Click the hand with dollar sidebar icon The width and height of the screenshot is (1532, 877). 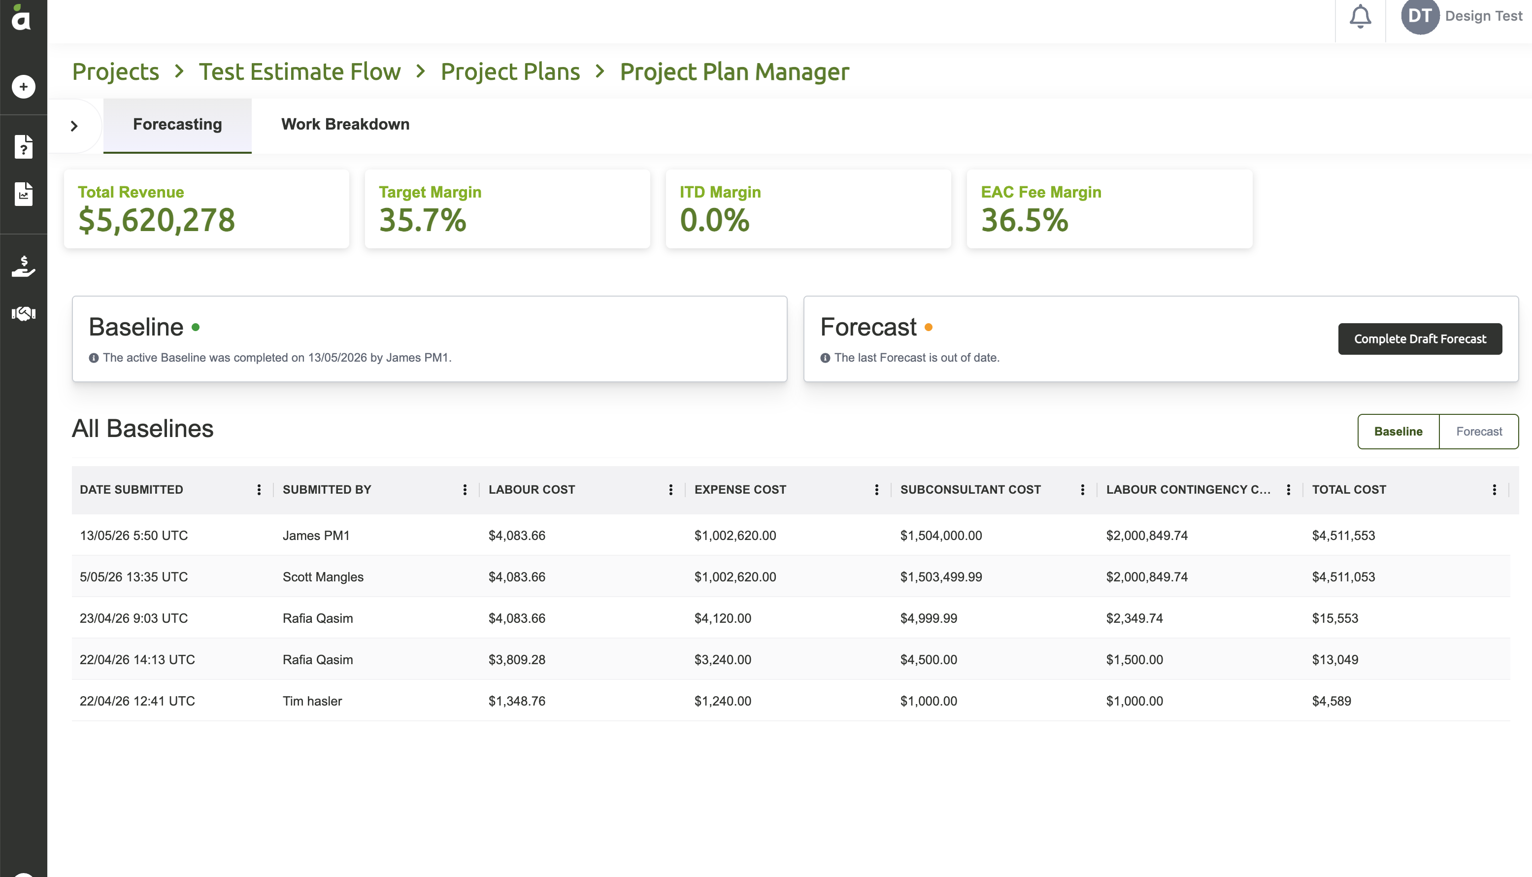[24, 266]
